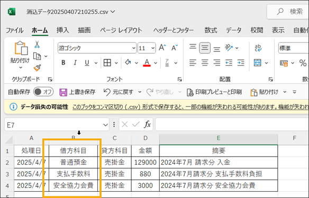
Task: Toggle Italic formatting
Action: tap(75, 62)
